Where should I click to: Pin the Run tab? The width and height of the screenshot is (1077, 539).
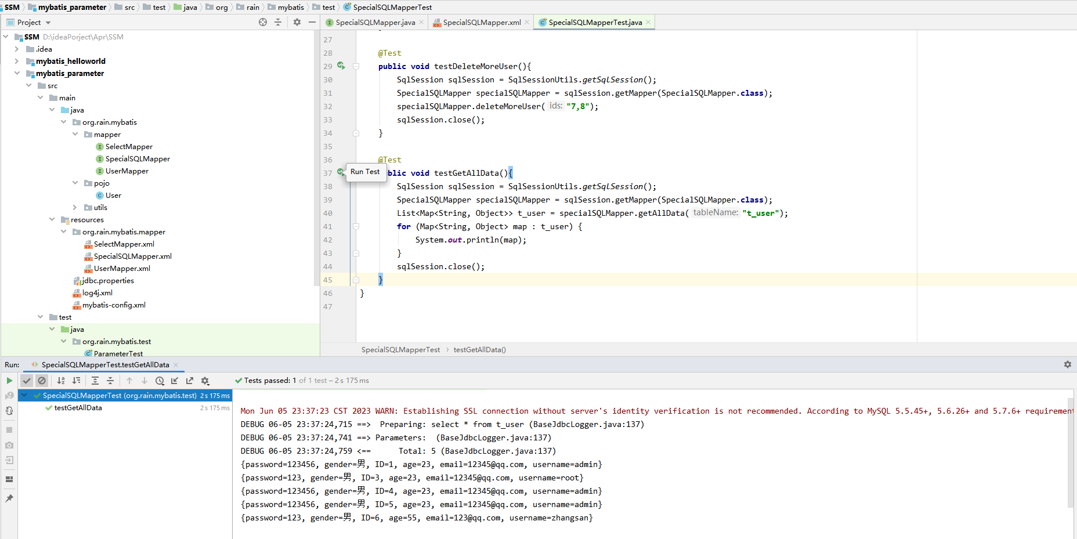point(9,498)
